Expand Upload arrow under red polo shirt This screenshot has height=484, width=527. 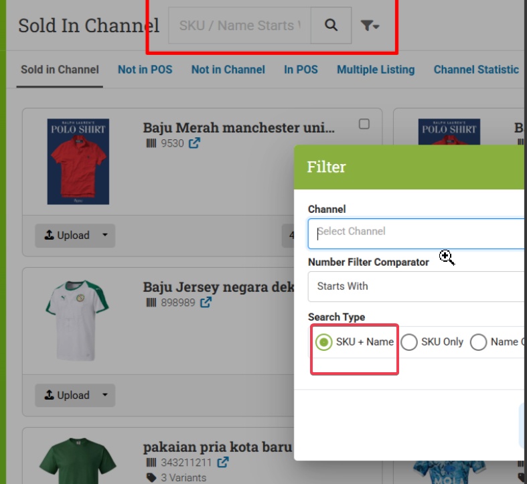tap(104, 235)
